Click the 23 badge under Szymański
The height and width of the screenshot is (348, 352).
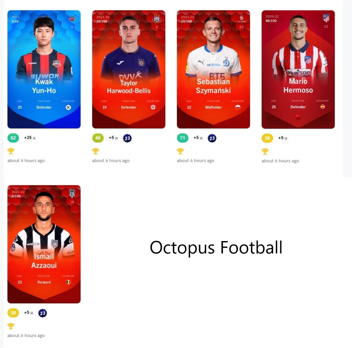pyautogui.click(x=212, y=138)
